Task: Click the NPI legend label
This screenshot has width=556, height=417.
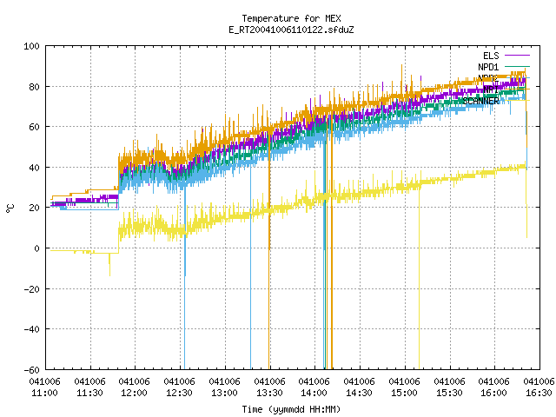Action: point(491,89)
